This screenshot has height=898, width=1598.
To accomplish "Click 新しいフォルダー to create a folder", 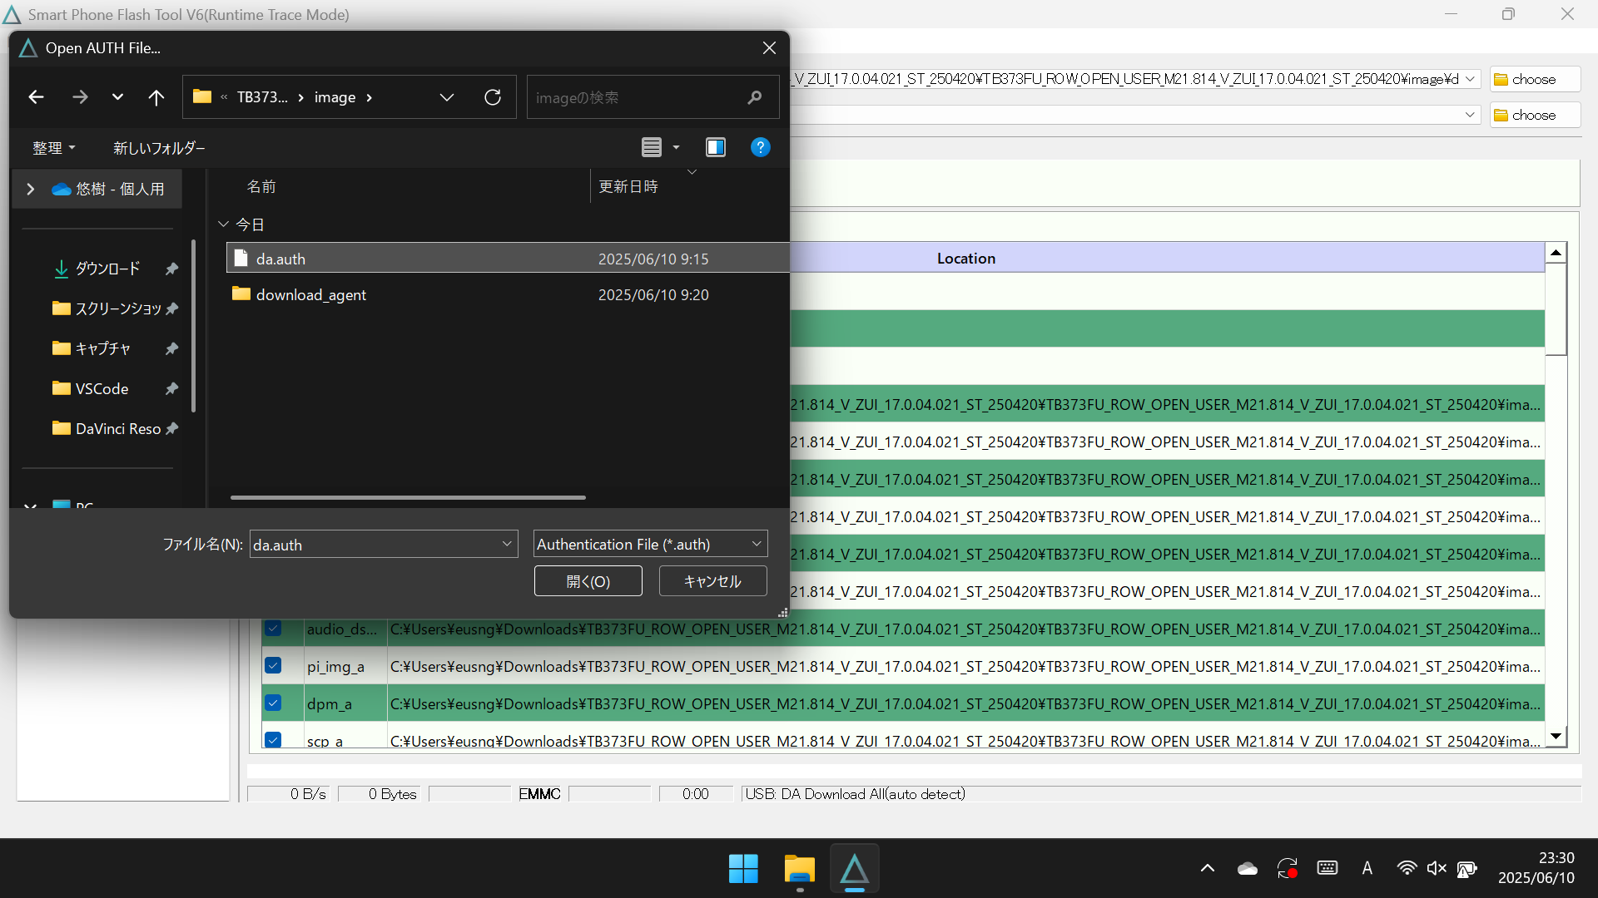I will click(x=159, y=147).
